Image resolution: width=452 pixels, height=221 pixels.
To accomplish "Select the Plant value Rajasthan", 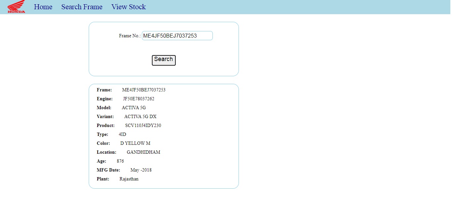I will click(129, 179).
